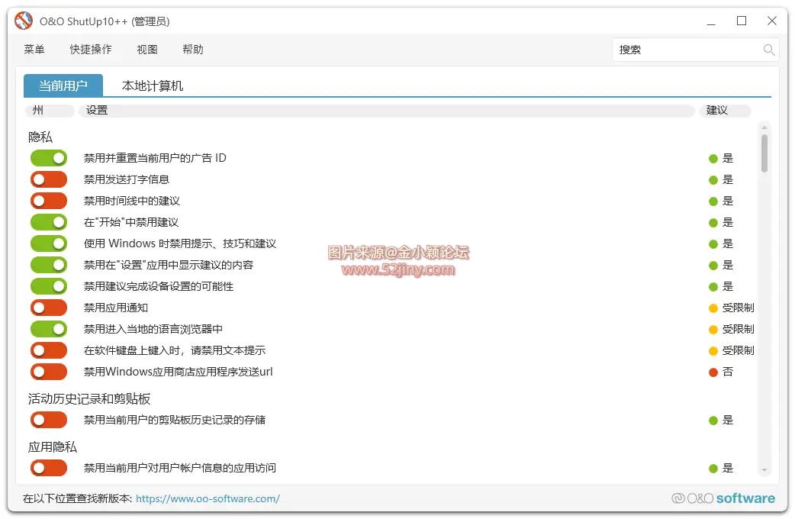Screen dimensions: 795x519
Task: Open the 快捷操作 menu
Action: (91, 49)
